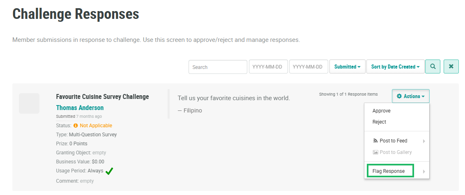Click into the Search text field
The width and height of the screenshot is (465, 195).
pyautogui.click(x=218, y=67)
